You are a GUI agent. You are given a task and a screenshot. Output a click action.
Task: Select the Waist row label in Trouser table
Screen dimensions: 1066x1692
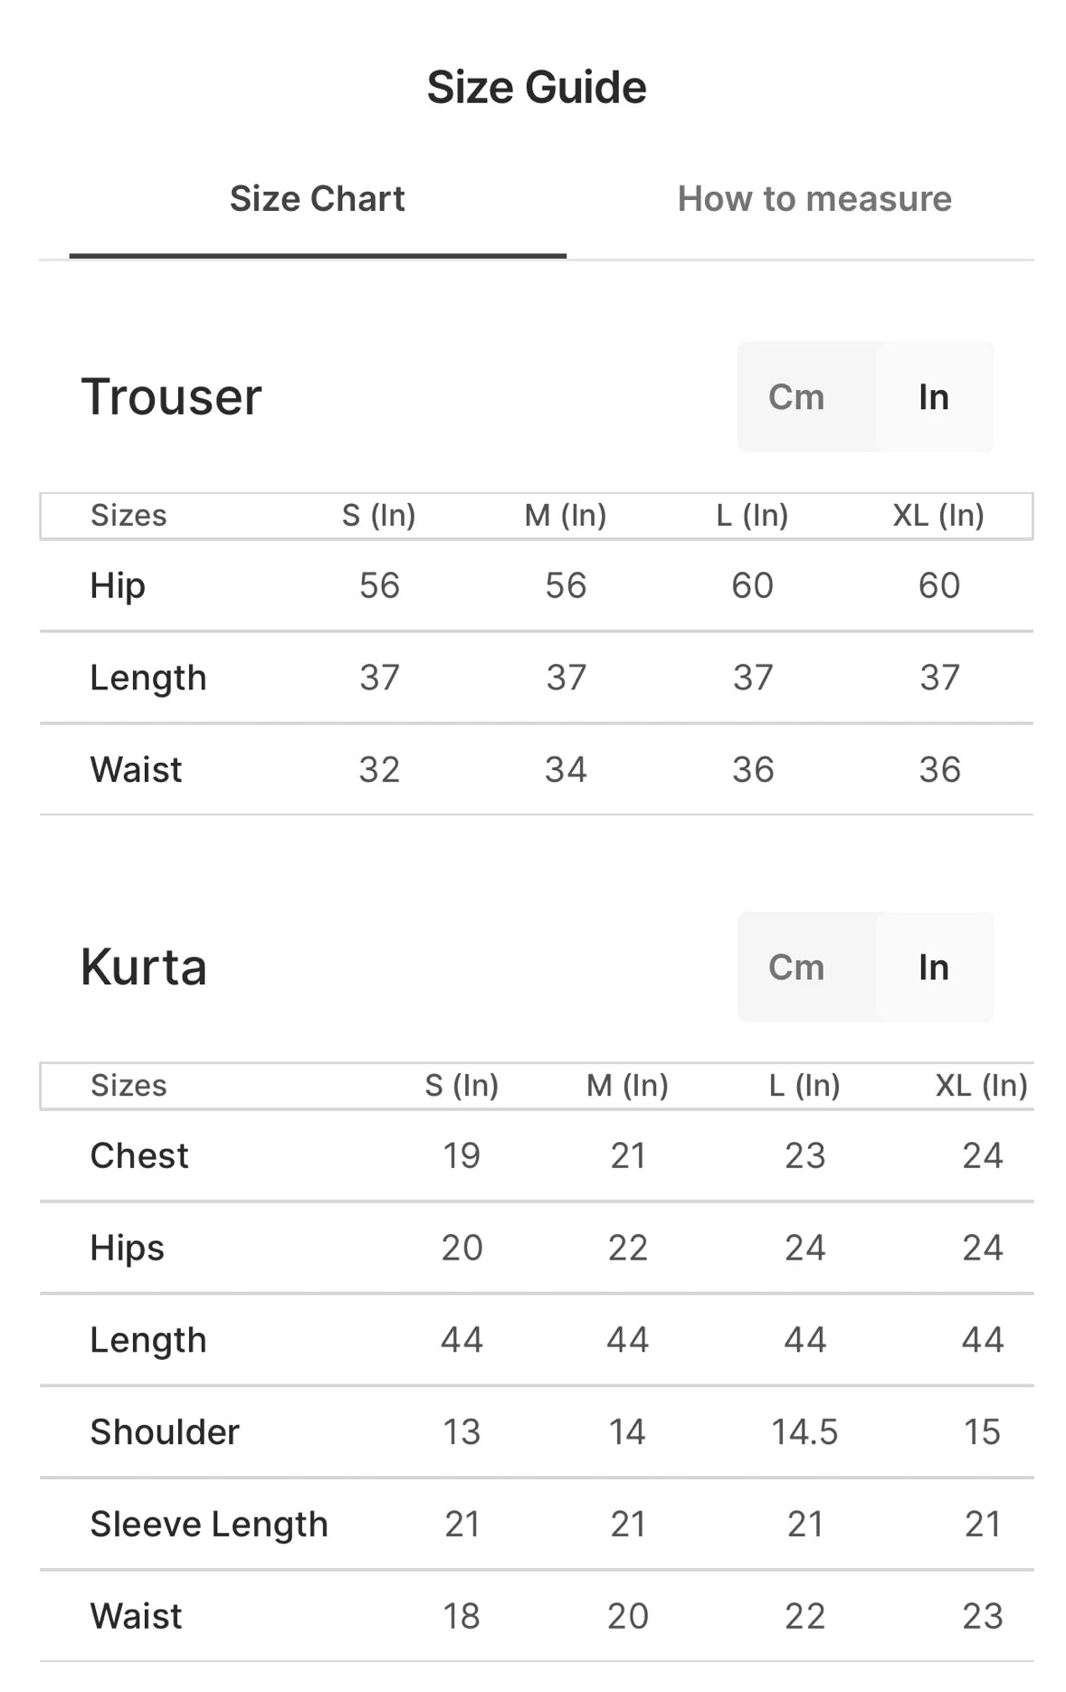(136, 770)
